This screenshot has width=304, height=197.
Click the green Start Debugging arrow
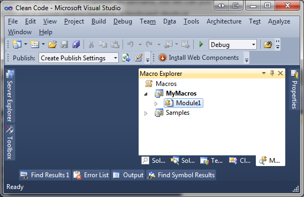201,44
